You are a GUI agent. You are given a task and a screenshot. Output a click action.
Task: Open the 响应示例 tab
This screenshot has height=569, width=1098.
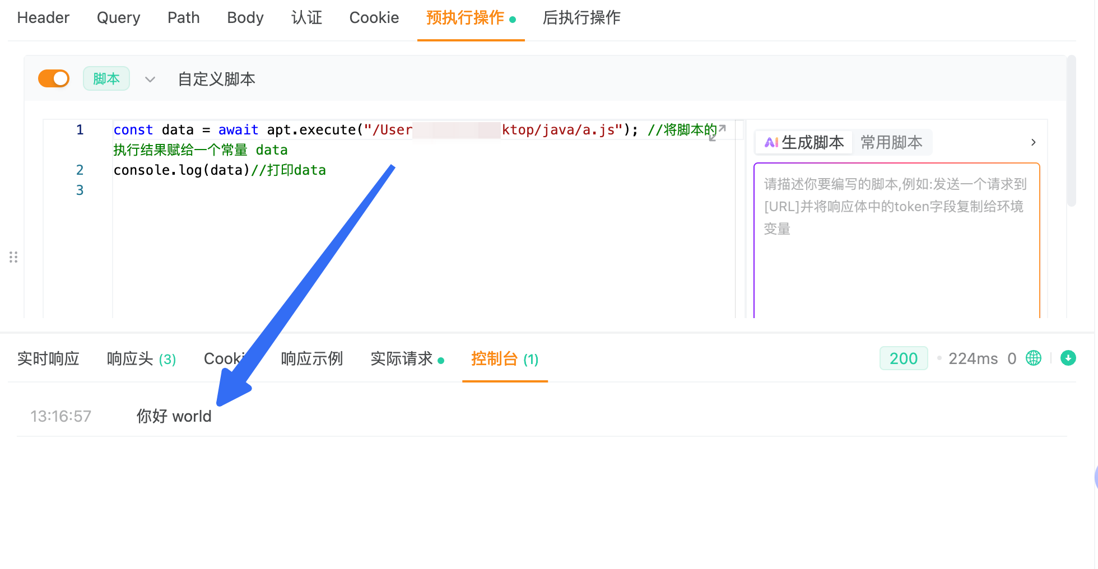[x=312, y=358]
